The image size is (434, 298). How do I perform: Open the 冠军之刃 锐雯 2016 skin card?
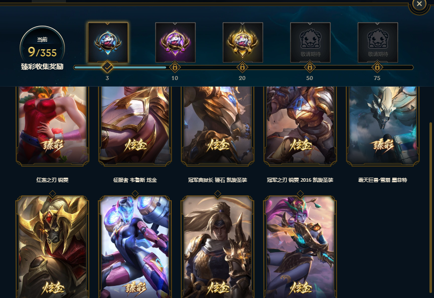tap(300, 126)
